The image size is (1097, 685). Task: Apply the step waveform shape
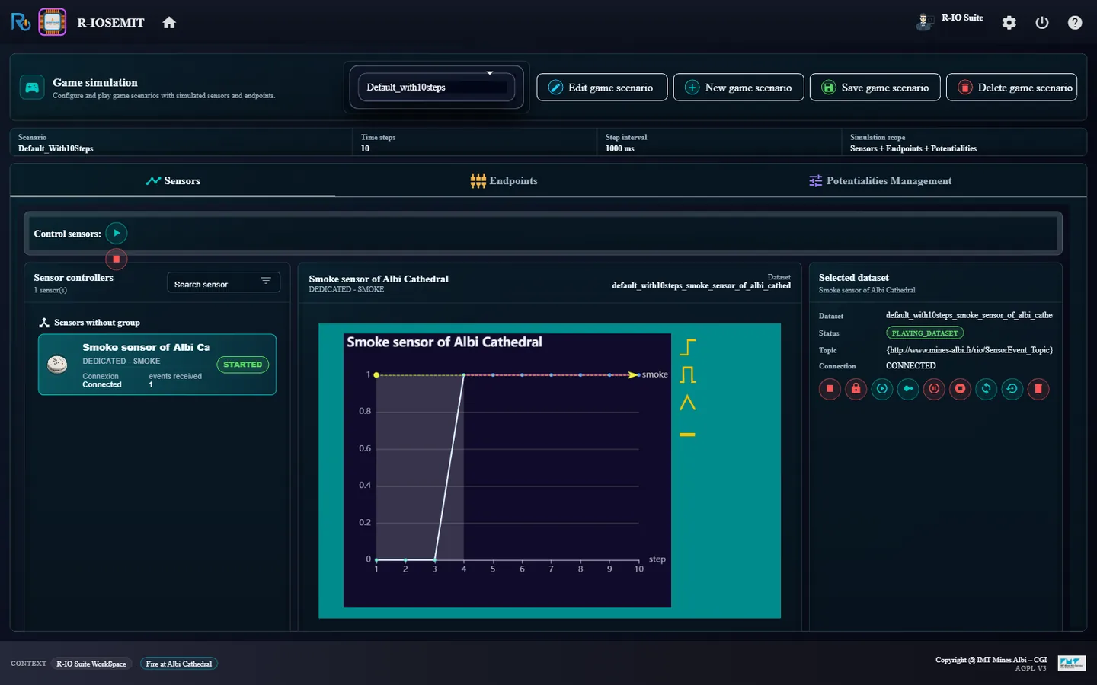click(x=687, y=347)
